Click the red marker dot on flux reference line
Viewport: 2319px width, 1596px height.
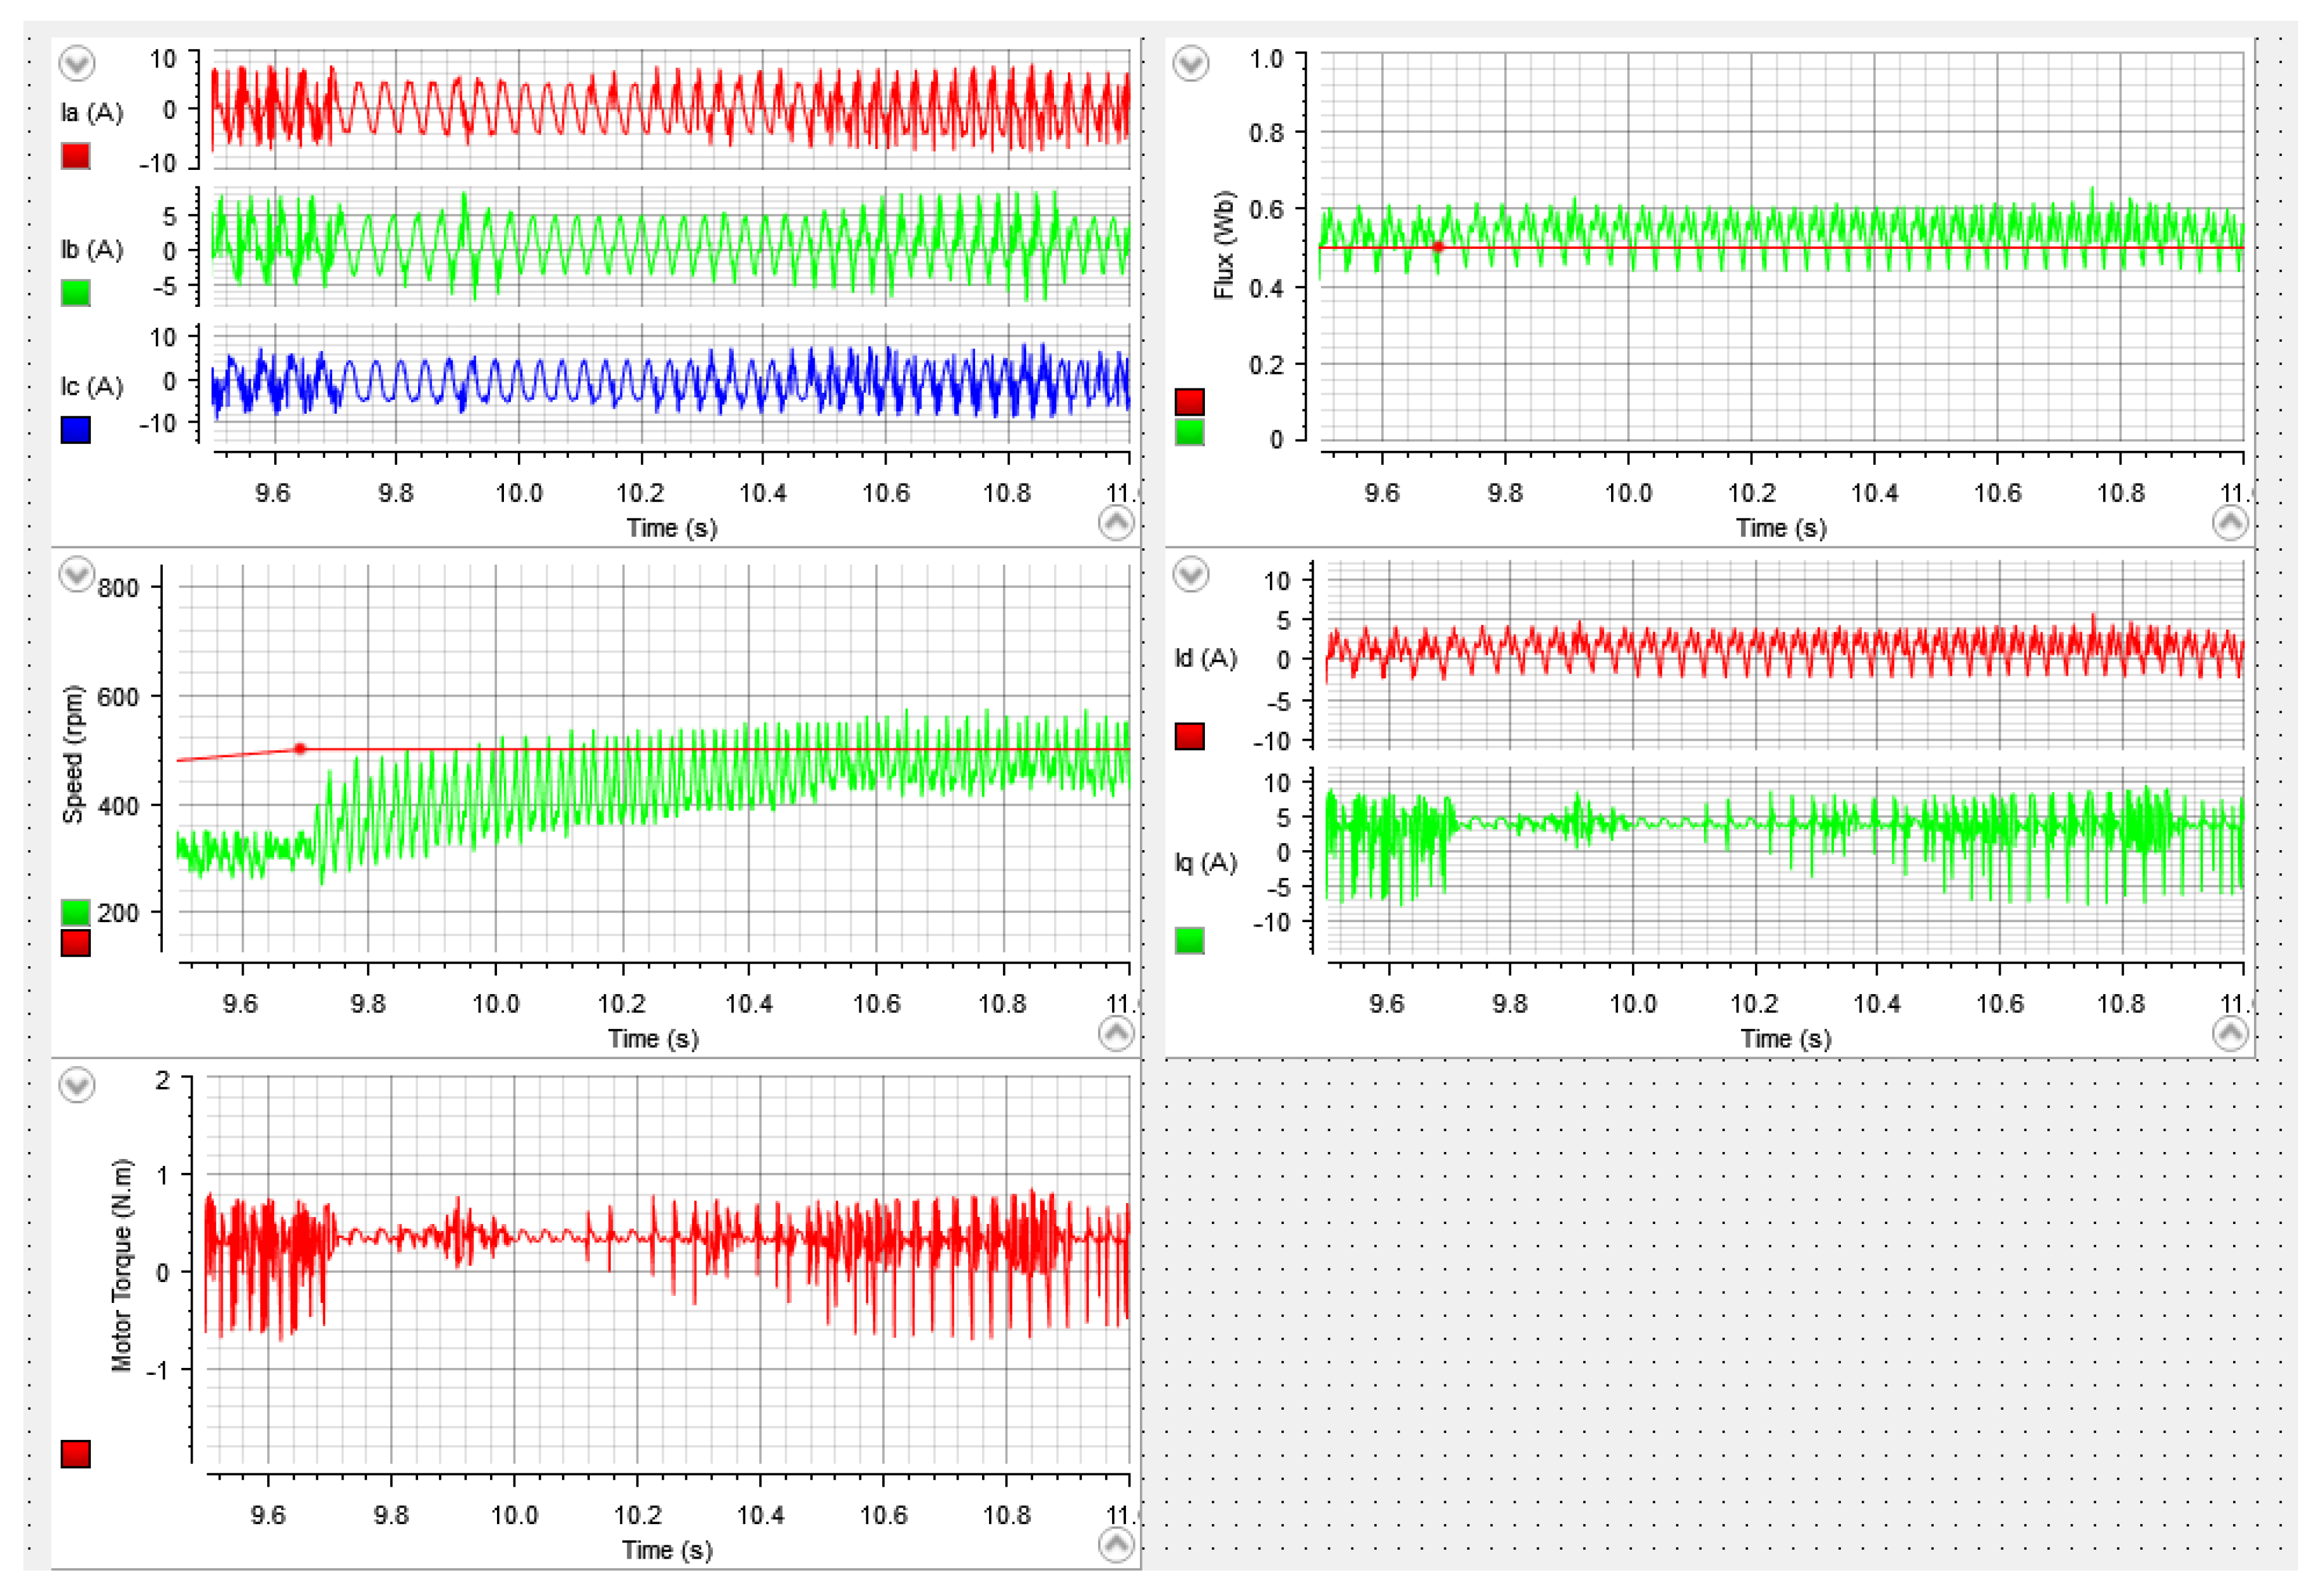click(x=1437, y=247)
